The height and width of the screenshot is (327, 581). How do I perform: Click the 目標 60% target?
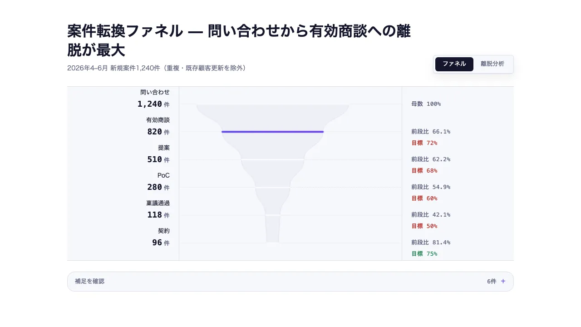pos(424,198)
